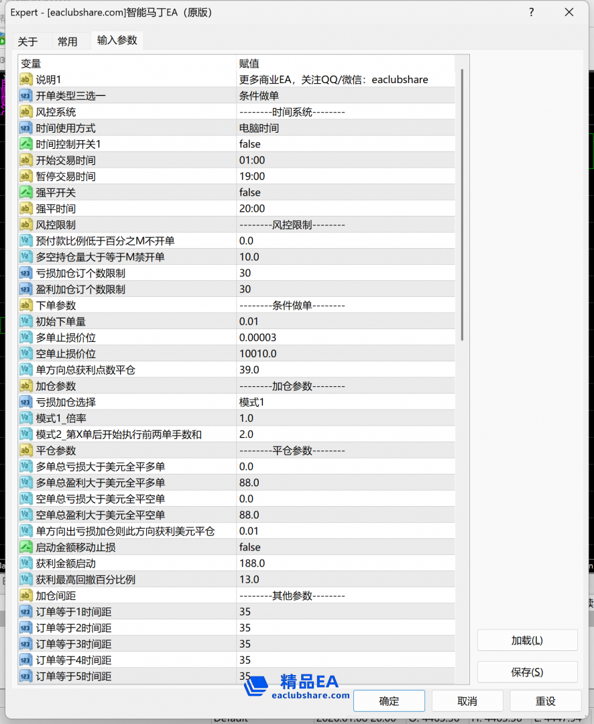Click the 123 icon beside 时间使用方式
Viewport: 594px width, 724px height.
pyautogui.click(x=26, y=128)
